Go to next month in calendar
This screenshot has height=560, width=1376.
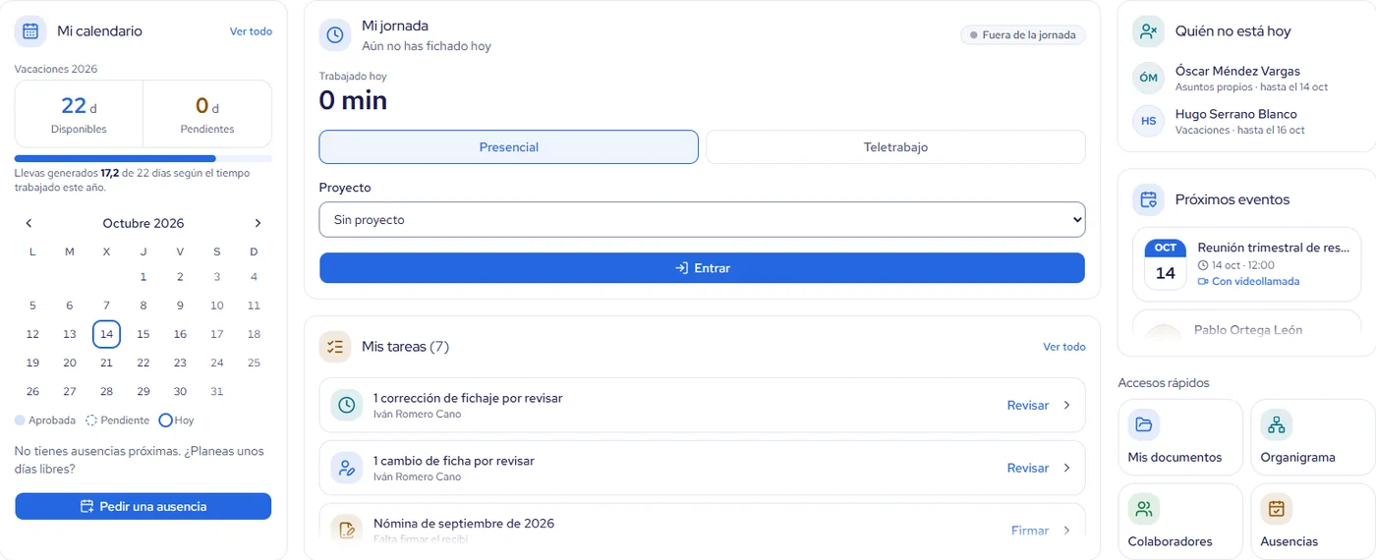point(258,223)
